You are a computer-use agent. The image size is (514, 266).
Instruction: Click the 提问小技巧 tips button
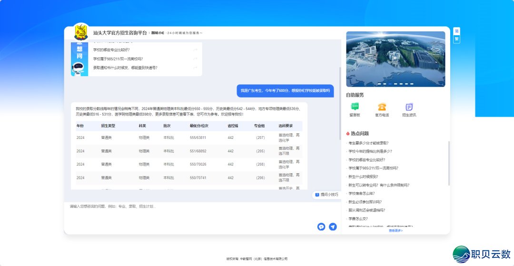click(x=326, y=195)
